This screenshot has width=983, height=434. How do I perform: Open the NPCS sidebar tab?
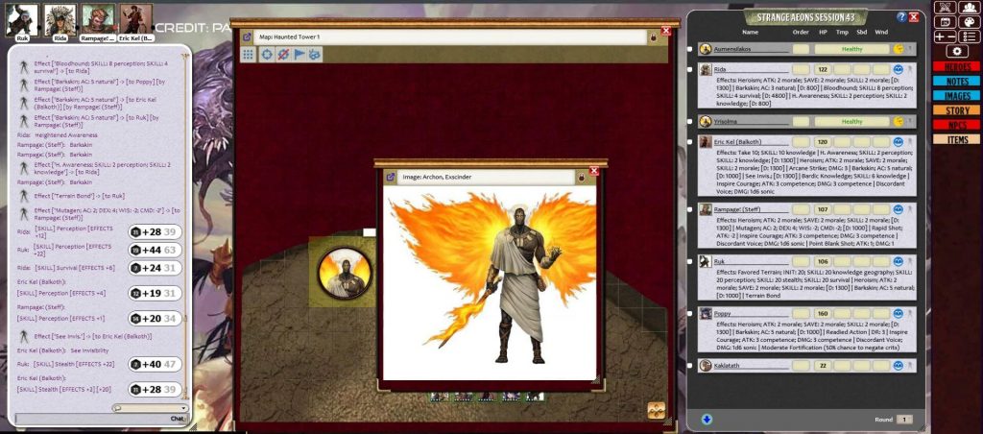(x=957, y=125)
